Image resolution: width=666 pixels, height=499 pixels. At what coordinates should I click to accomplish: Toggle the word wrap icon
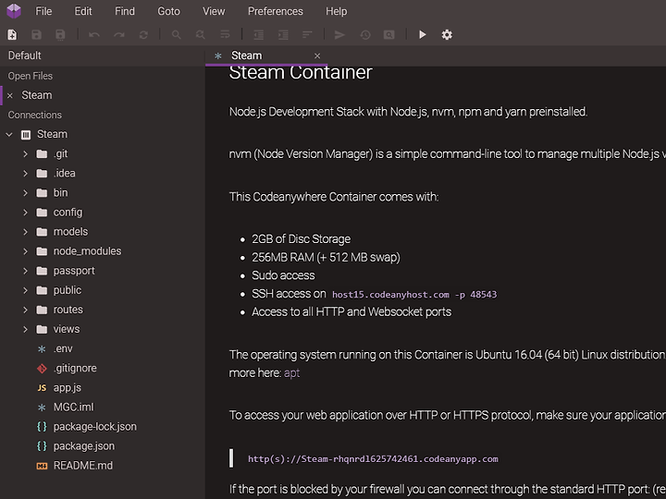225,35
